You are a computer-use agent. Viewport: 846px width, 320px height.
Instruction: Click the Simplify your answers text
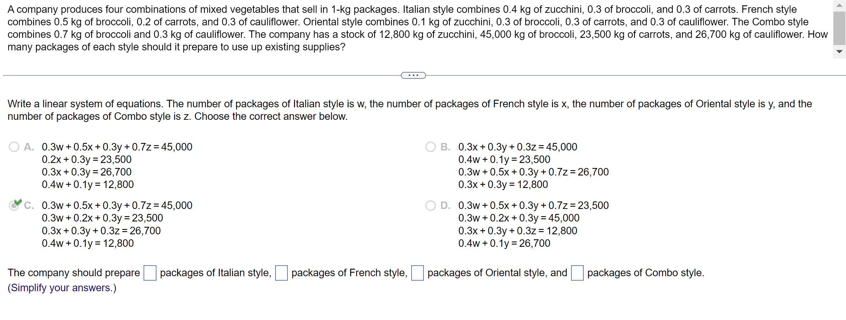tap(61, 287)
